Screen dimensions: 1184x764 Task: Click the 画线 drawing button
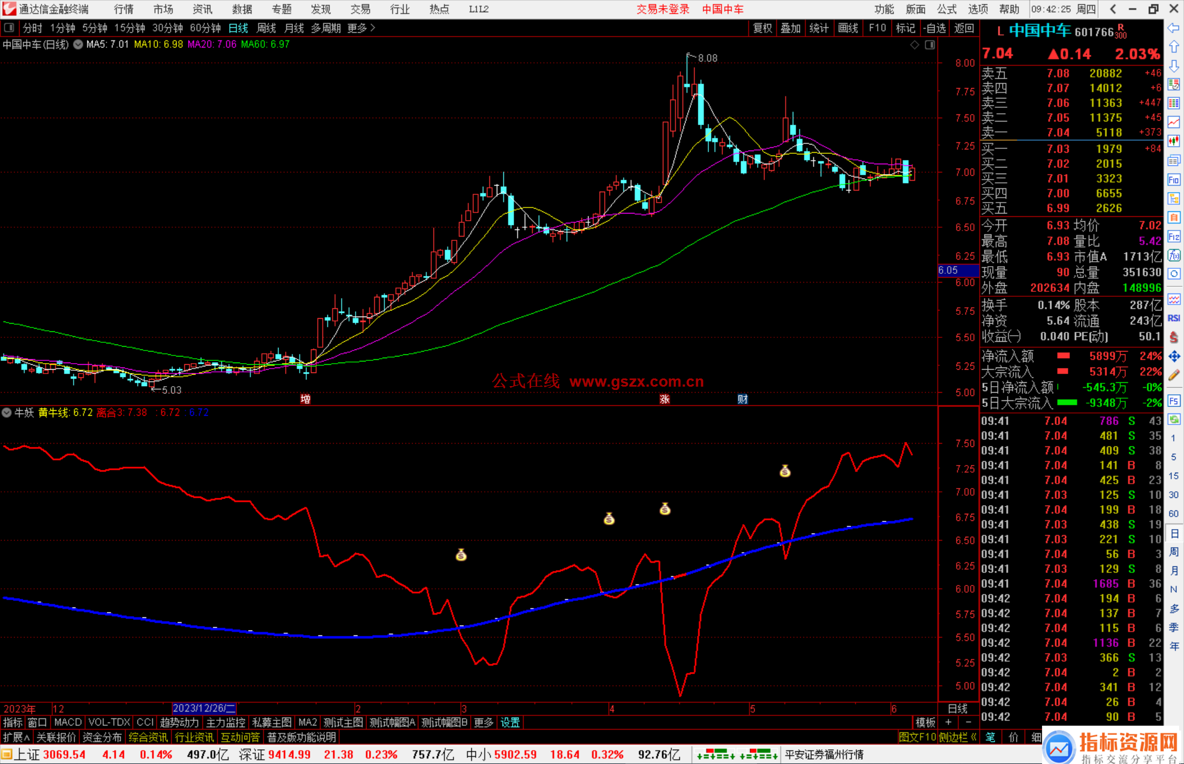coord(848,28)
